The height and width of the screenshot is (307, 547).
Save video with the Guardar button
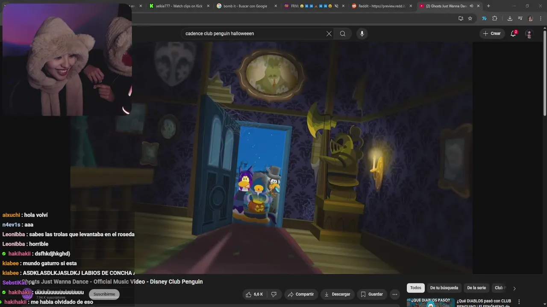(x=372, y=294)
